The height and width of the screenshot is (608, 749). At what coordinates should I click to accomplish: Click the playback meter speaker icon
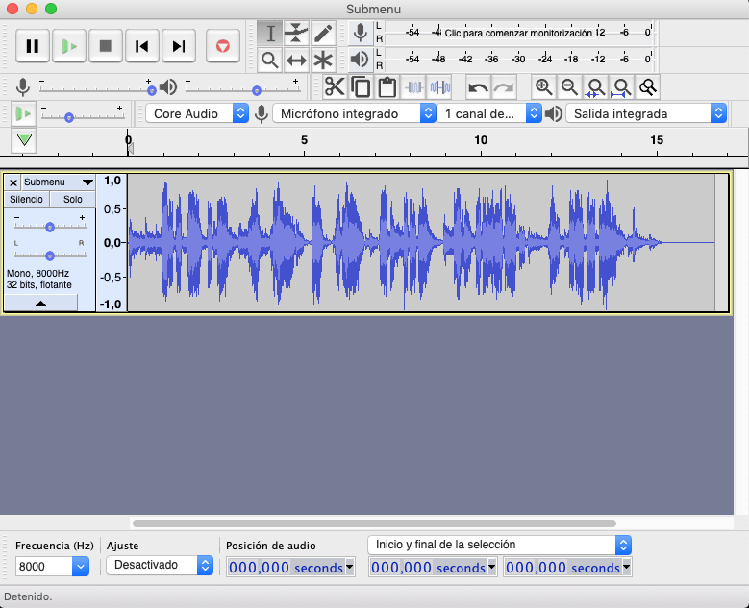pyautogui.click(x=361, y=60)
